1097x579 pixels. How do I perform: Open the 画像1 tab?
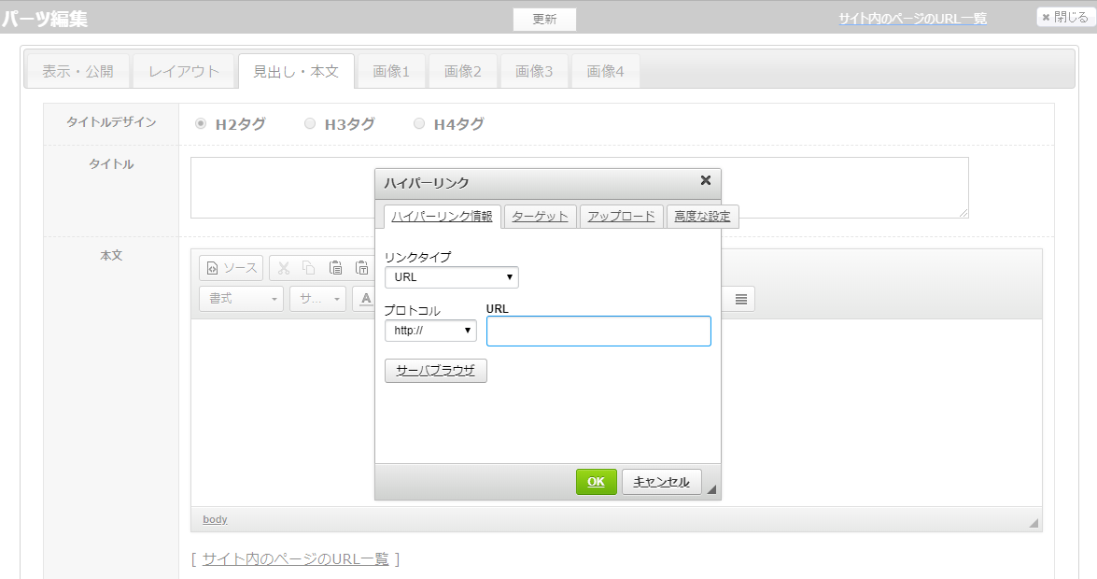[x=391, y=71]
